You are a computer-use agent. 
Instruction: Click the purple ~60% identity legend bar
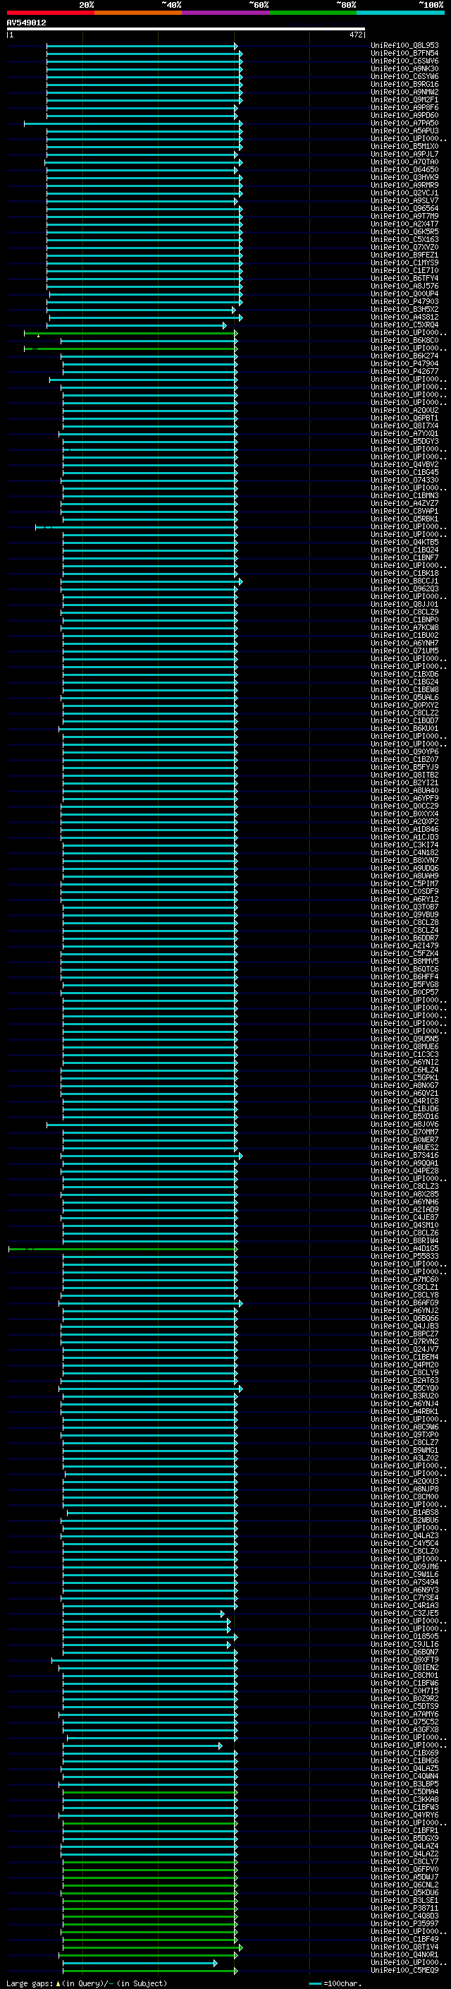(226, 13)
